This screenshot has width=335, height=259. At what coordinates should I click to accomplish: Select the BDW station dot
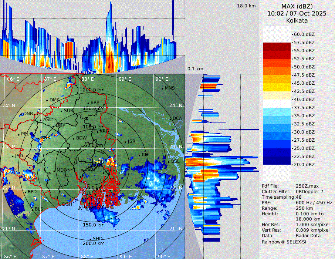(74, 138)
